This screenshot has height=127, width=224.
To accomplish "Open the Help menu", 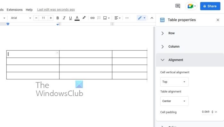I will (x=29, y=10).
